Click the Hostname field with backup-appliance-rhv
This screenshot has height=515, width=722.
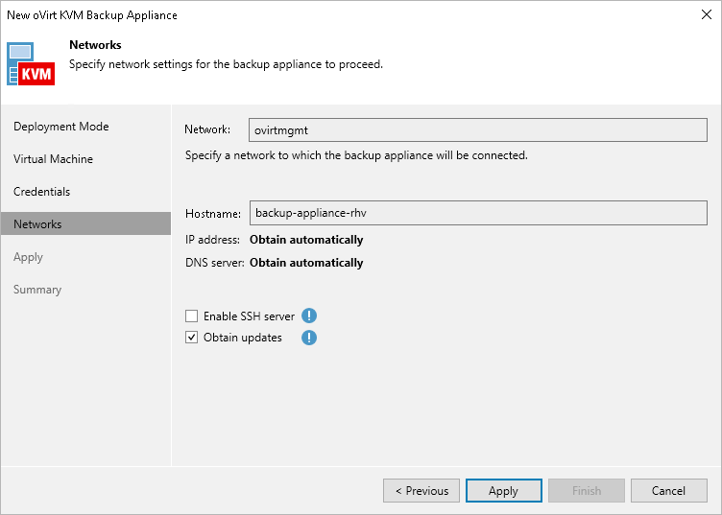pyautogui.click(x=478, y=213)
